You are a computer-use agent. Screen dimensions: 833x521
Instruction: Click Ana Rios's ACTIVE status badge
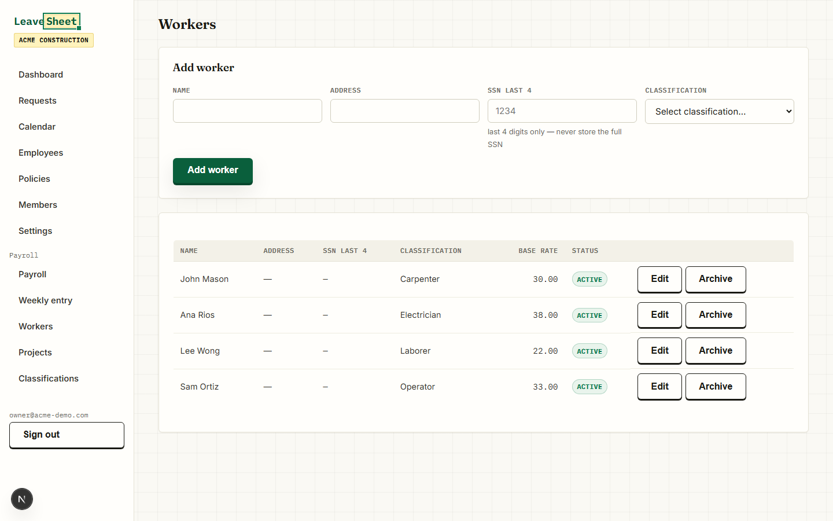[589, 315]
